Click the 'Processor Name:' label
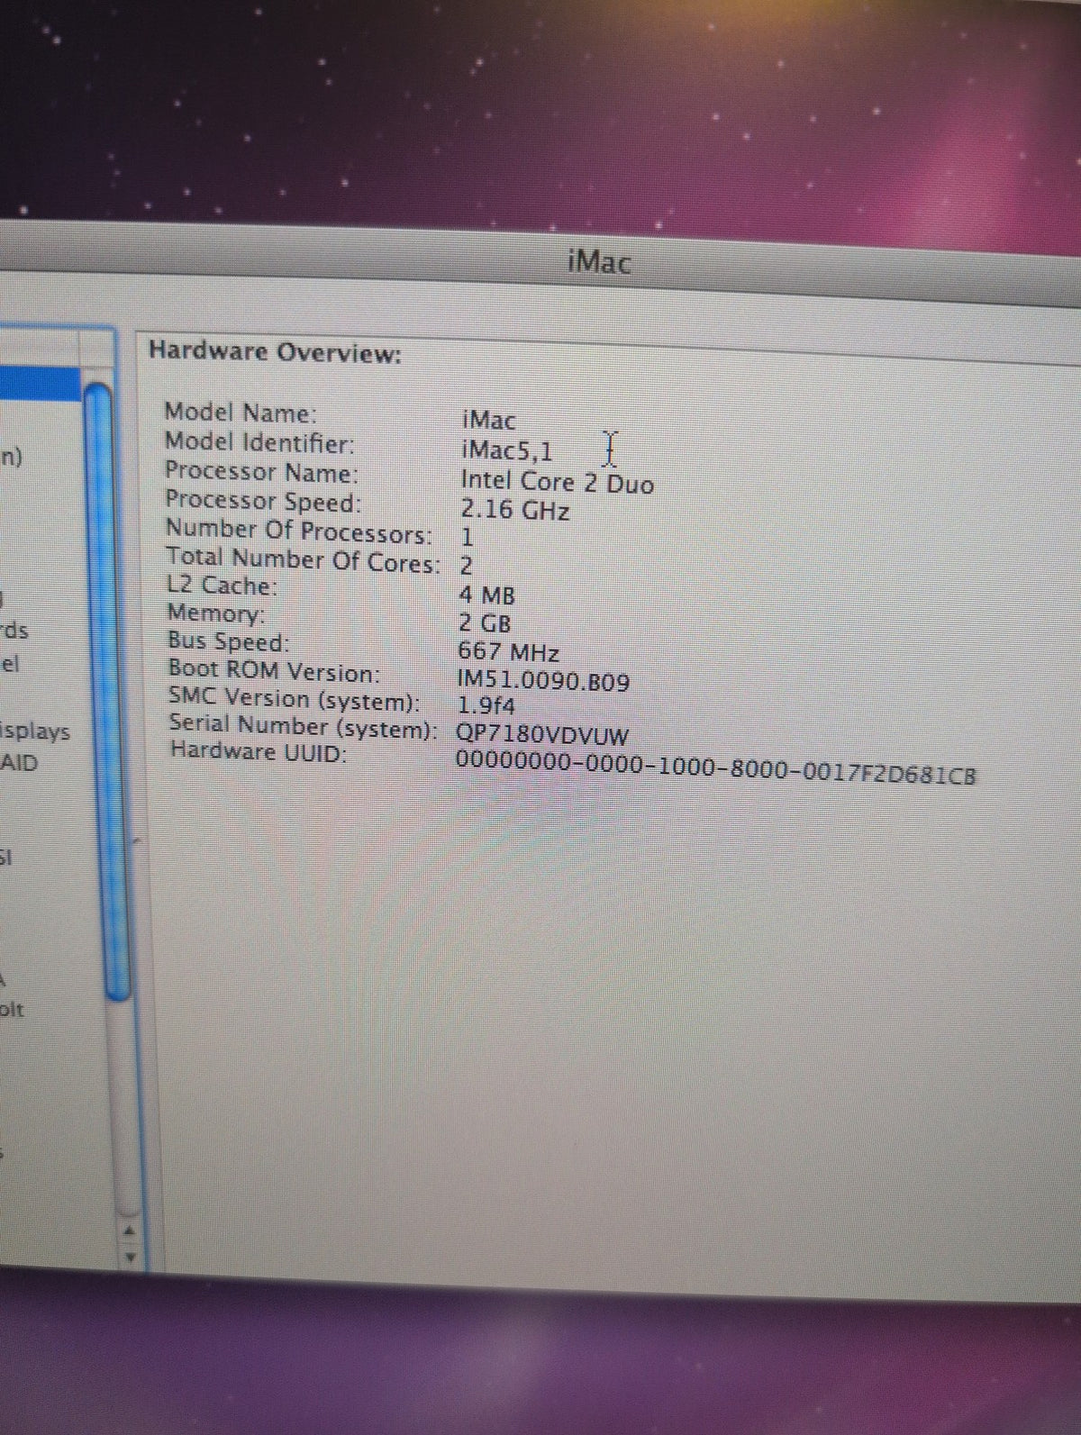This screenshot has width=1081, height=1435. pos(261,472)
